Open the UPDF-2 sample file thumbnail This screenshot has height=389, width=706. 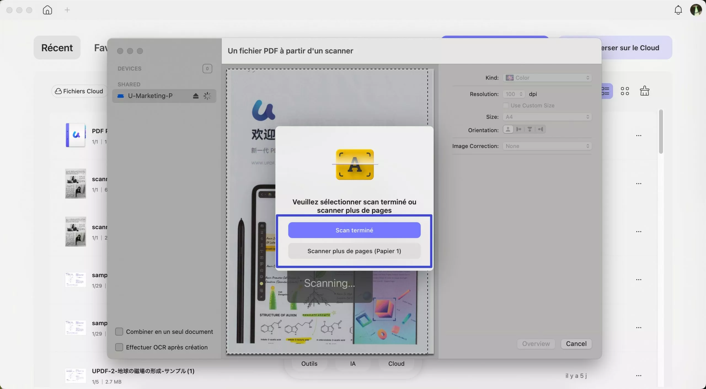(x=75, y=375)
